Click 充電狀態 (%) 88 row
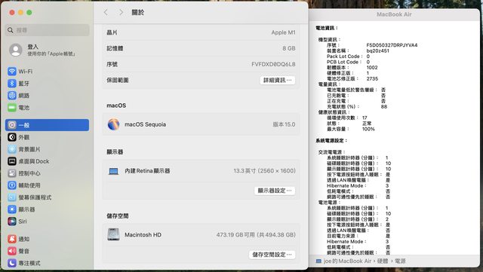 click(357, 106)
